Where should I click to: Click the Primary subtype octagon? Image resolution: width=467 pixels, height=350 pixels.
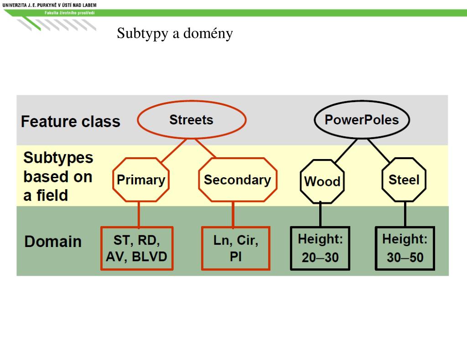[141, 180]
